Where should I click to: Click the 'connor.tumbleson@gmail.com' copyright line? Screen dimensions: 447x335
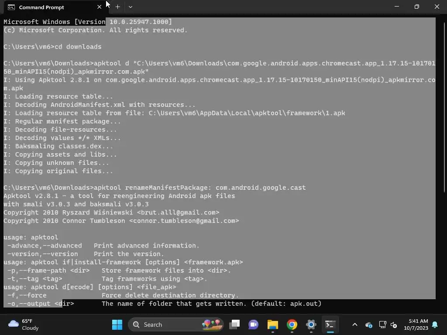pos(121,221)
